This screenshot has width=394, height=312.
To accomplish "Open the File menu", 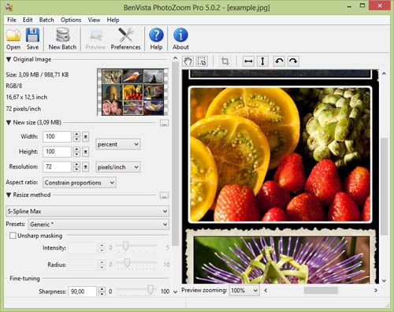I will [x=12, y=20].
